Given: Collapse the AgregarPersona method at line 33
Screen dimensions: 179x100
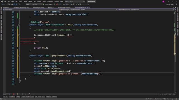Looking at the screenshot, I should (19, 56).
